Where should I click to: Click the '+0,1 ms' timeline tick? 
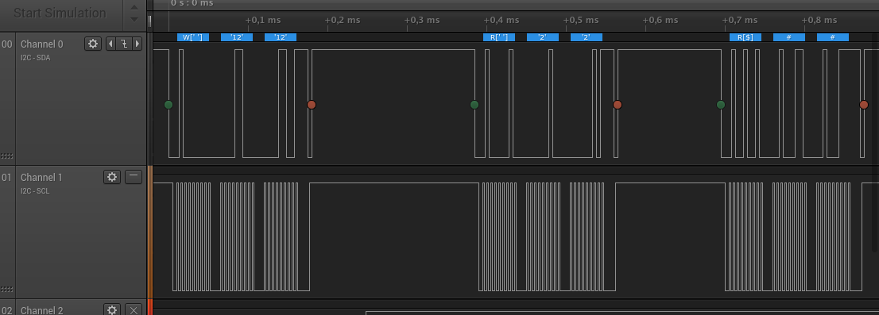coord(264,20)
